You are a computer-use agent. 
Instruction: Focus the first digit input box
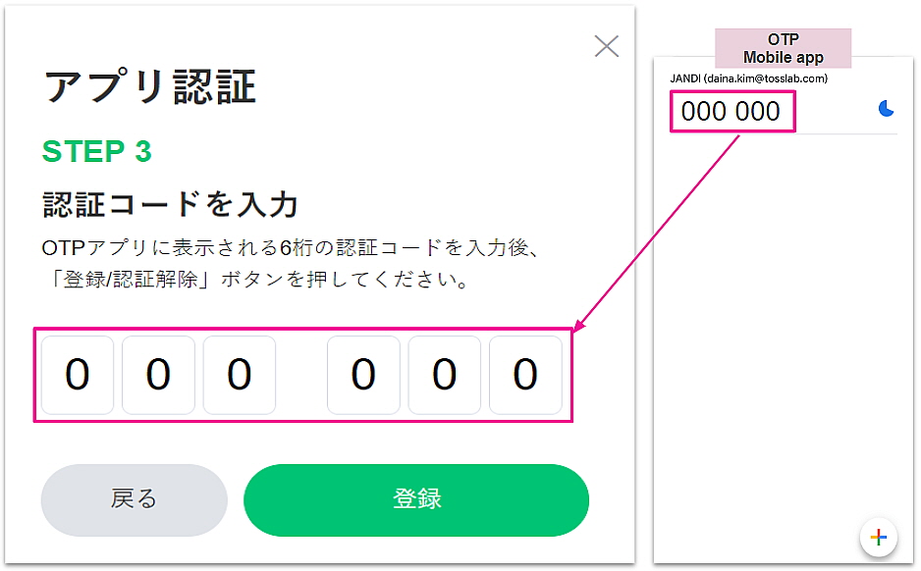tap(78, 374)
